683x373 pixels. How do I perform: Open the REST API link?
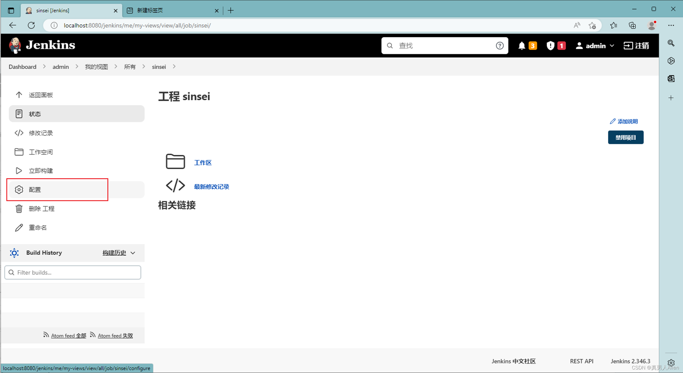coord(582,361)
